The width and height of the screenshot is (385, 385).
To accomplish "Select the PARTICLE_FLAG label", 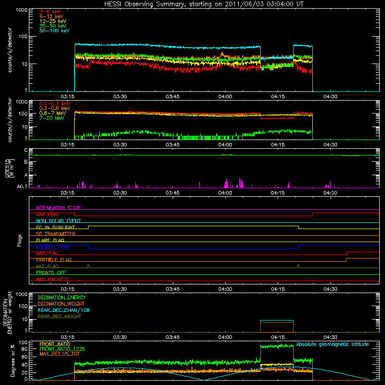I will 54,260.
